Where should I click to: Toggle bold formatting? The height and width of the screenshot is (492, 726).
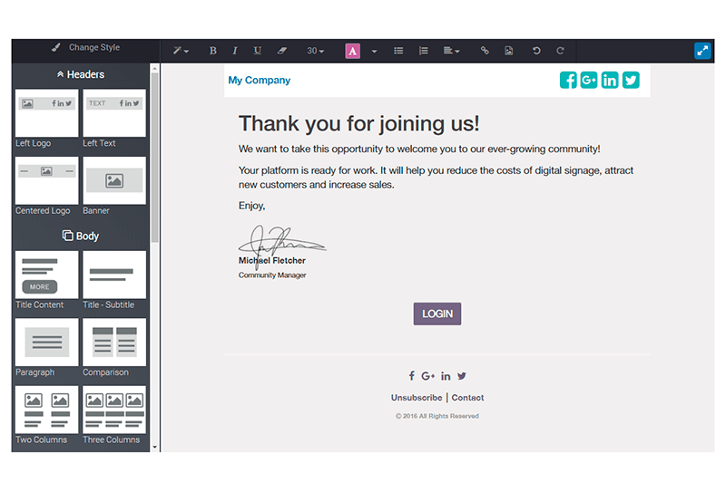(x=212, y=51)
